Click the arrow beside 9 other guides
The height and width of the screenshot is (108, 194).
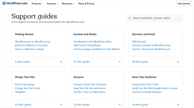[x=61, y=62]
